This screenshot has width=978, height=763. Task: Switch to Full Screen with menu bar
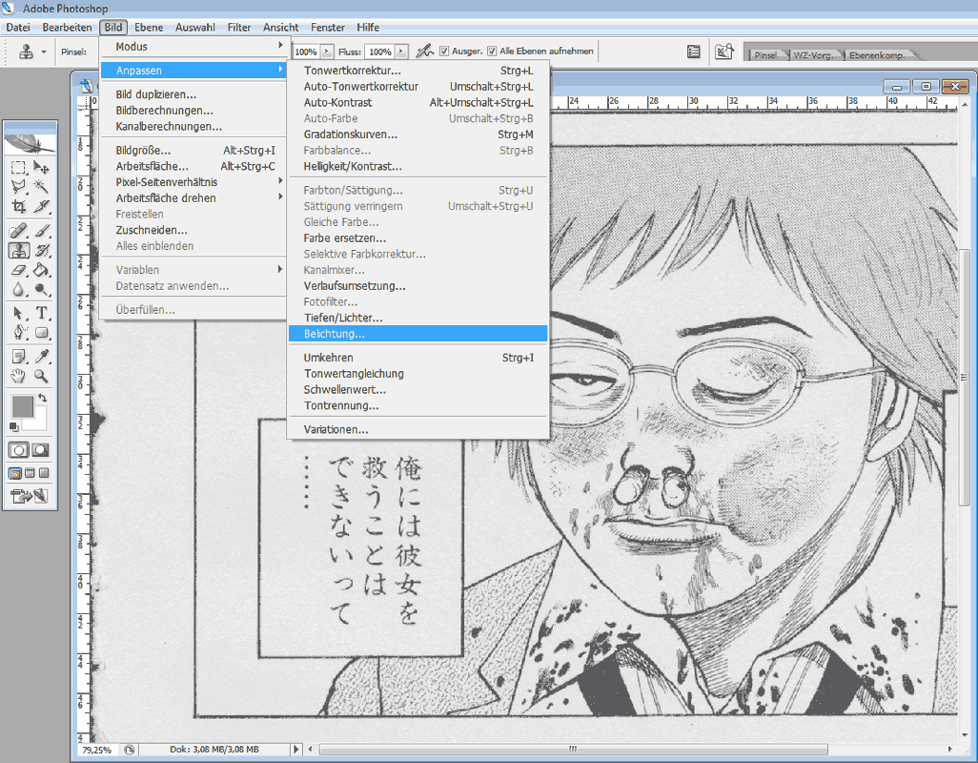(30, 473)
